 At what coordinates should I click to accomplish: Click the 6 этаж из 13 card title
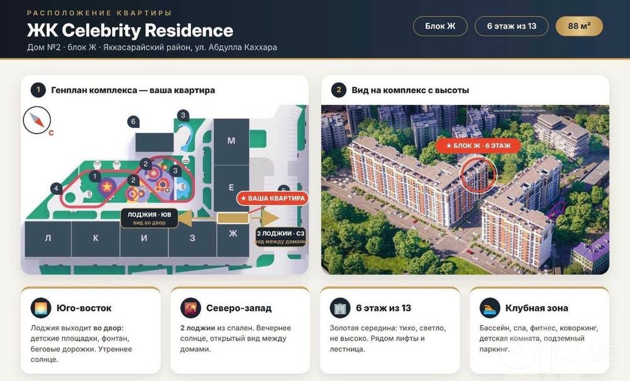click(384, 309)
